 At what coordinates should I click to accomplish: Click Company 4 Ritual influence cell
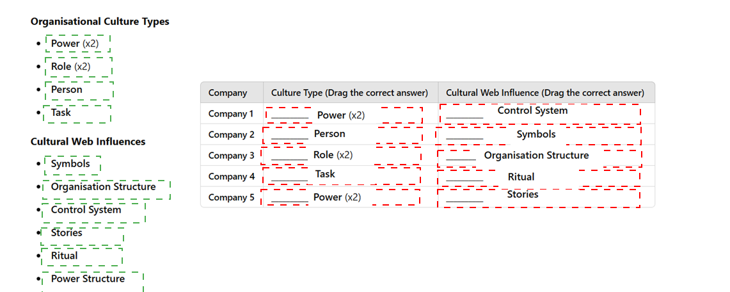tap(539, 178)
